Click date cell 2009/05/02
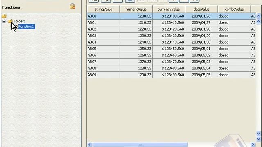The height and width of the screenshot is (147, 262). 201,56
